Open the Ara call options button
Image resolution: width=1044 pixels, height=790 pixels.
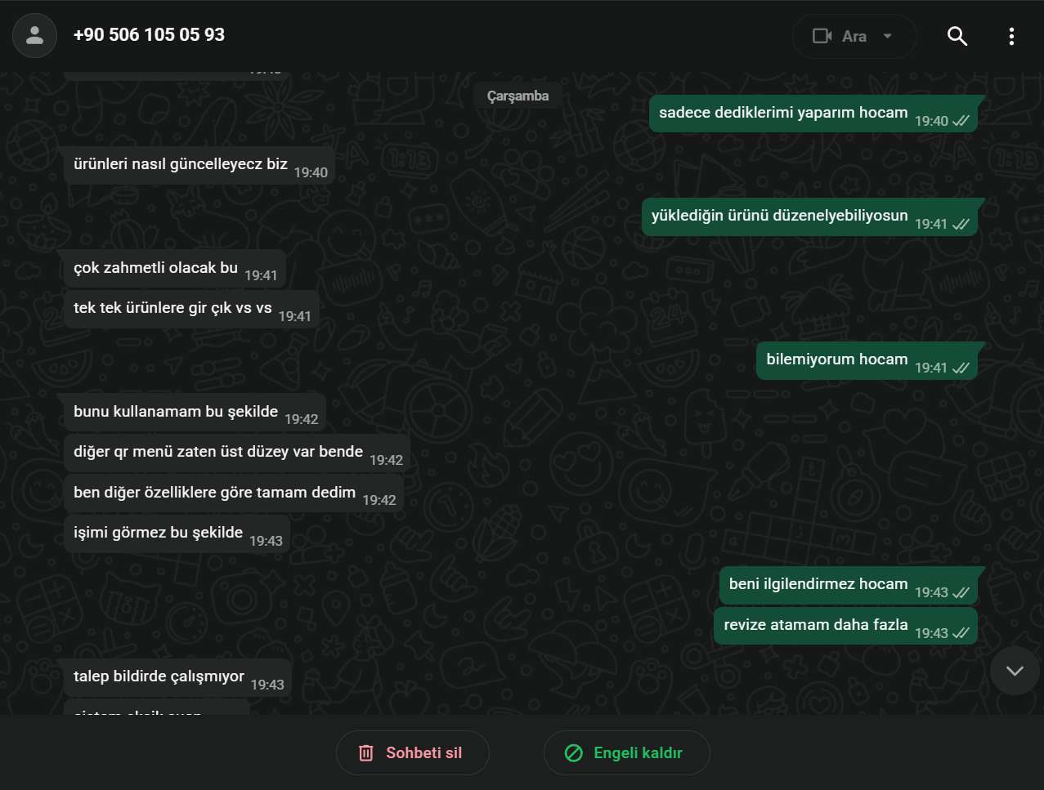click(854, 36)
